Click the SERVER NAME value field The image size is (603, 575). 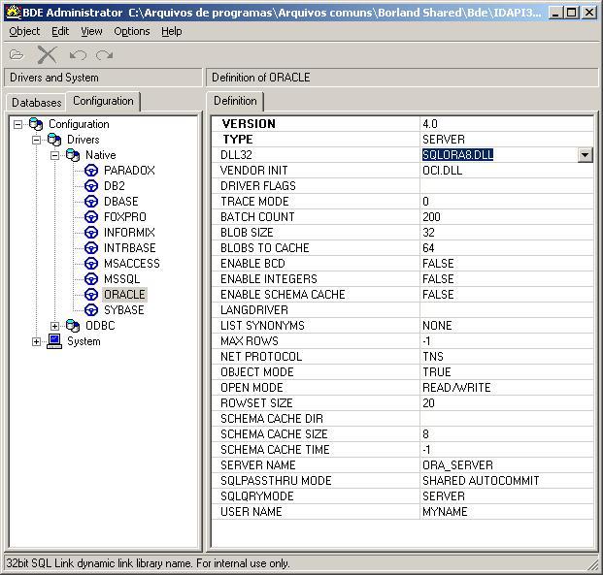click(505, 465)
